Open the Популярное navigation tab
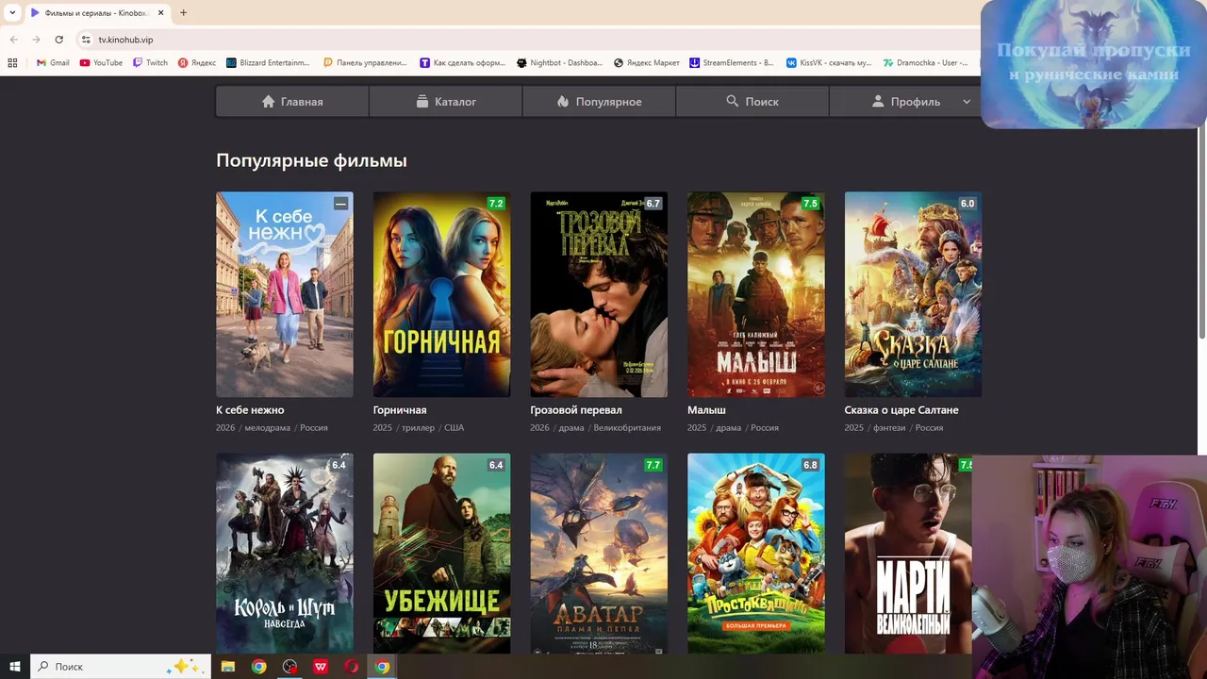 [599, 102]
